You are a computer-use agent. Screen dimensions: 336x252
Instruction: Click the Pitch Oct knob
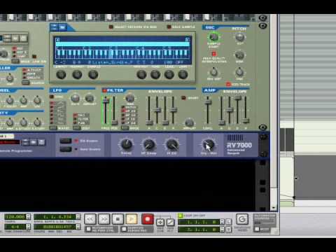click(239, 37)
